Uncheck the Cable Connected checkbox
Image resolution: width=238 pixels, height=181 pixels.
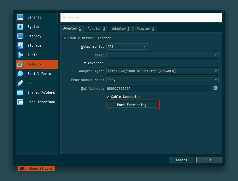(x=108, y=97)
